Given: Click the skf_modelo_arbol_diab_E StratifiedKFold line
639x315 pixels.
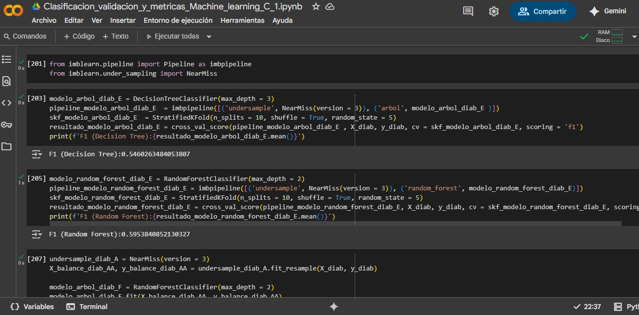Looking at the screenshot, I should click(x=223, y=117).
